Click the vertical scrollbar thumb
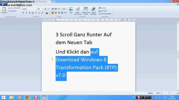The image size is (179, 100). coord(178,55)
